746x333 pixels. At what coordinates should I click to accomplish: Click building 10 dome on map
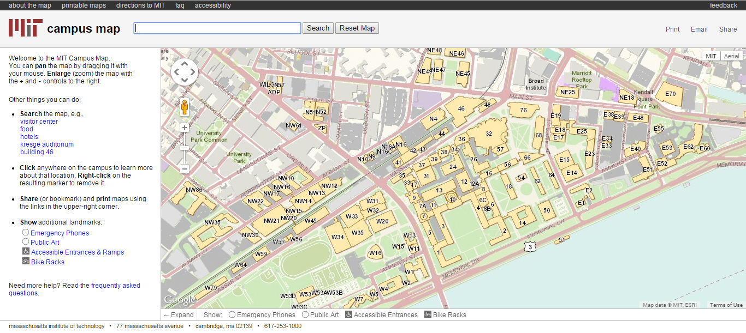coord(452,199)
